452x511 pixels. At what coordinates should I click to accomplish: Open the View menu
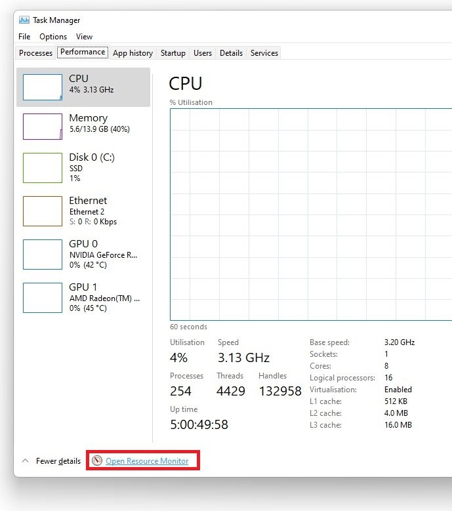pos(84,37)
